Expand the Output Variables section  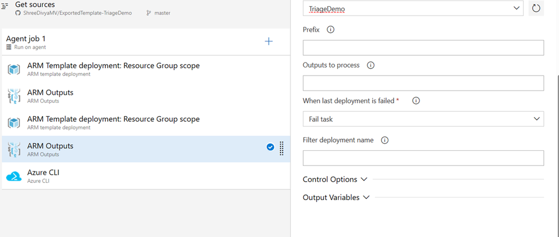coord(336,197)
